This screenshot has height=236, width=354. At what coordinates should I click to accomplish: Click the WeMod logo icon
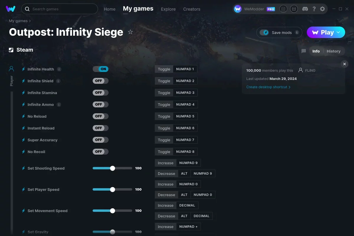(11, 9)
